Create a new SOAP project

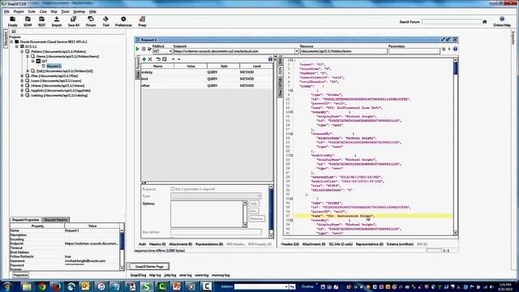click(x=28, y=22)
